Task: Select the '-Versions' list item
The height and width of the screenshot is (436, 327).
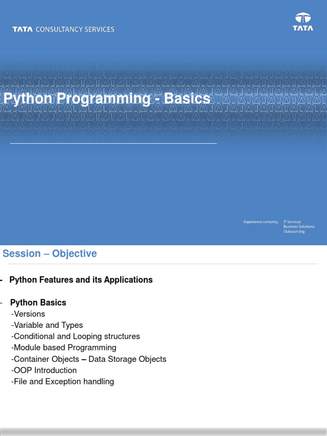Action: 28,314
